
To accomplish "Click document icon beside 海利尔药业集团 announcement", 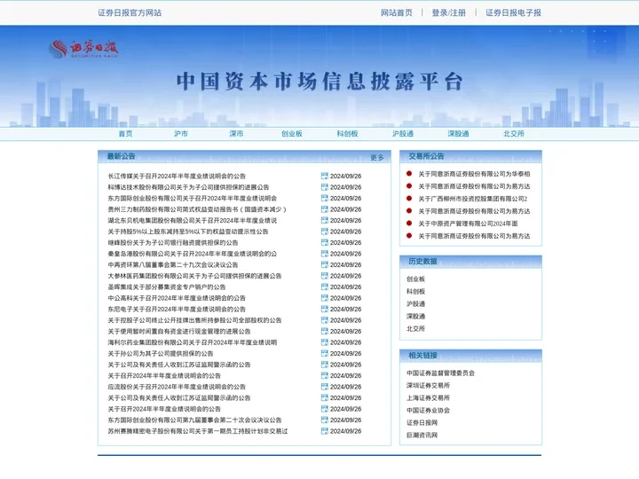I will 325,342.
